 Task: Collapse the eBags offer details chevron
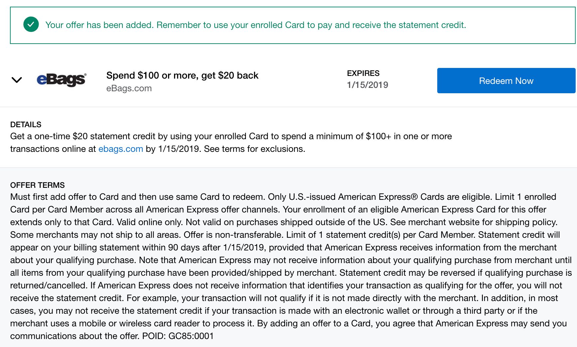click(x=17, y=80)
